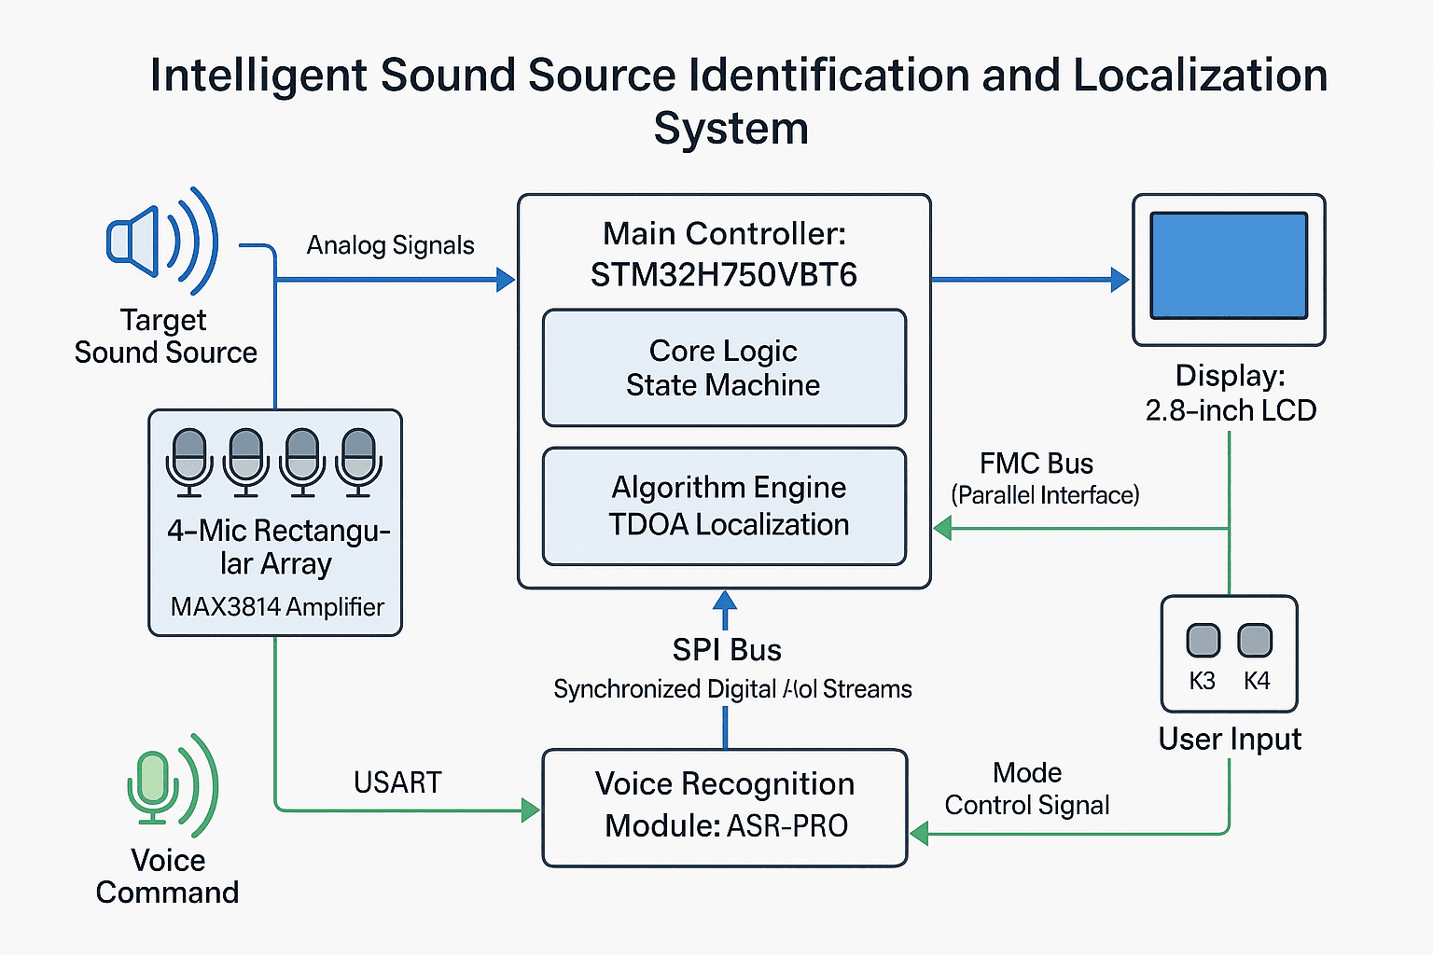Image resolution: width=1433 pixels, height=955 pixels.
Task: Select the 'Analog Signals' arrow label
Action: (x=390, y=245)
